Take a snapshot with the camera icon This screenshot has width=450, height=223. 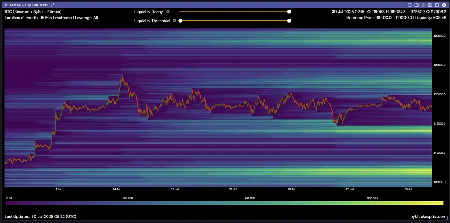coord(416,5)
